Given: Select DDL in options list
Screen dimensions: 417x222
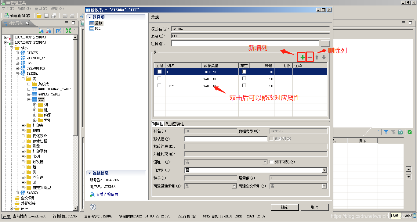Looking at the screenshot, I should pyautogui.click(x=95, y=28).
